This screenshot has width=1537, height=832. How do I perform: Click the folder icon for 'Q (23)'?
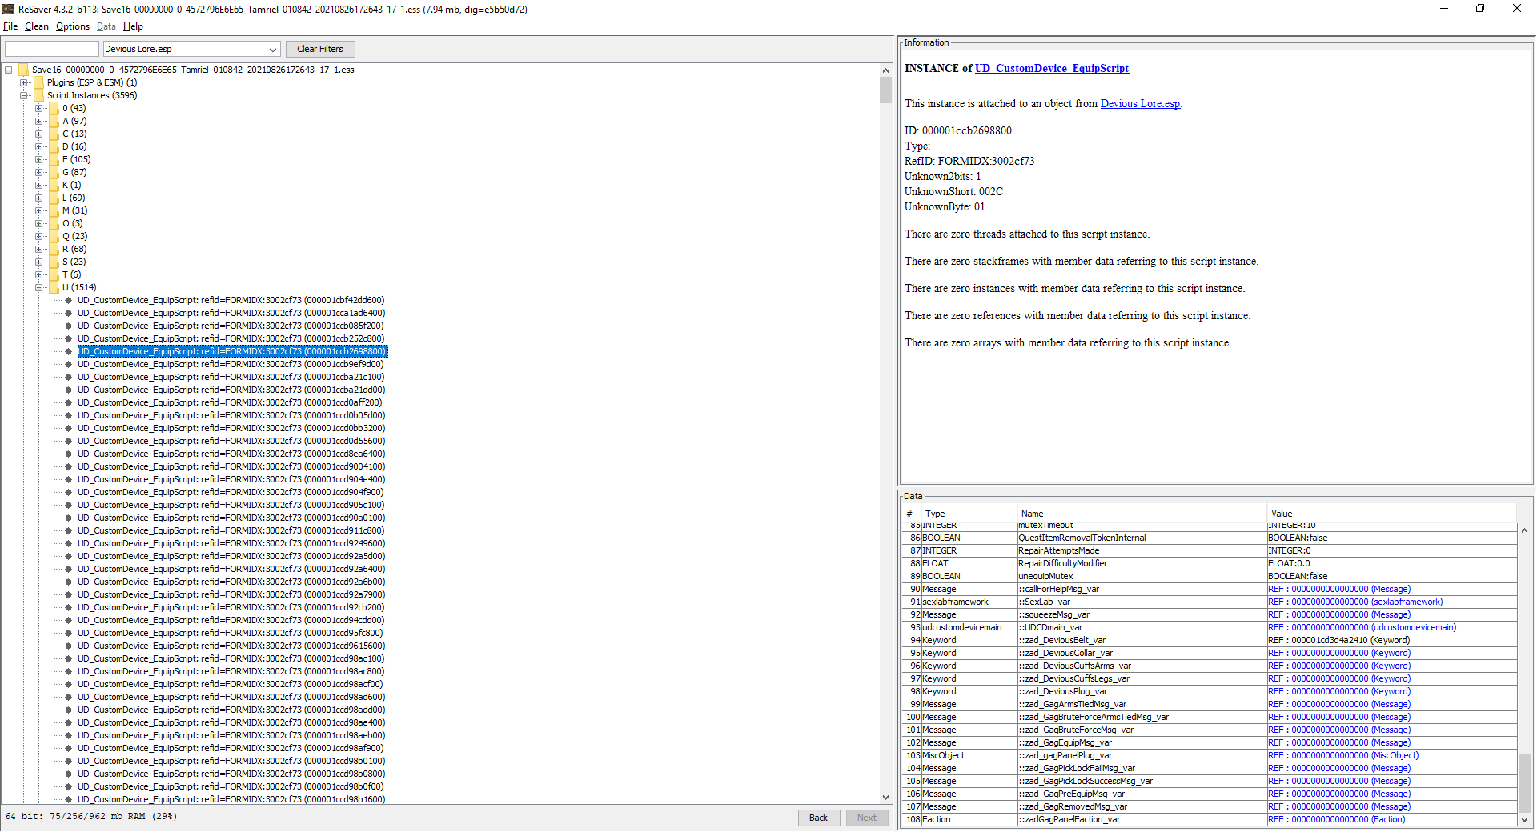coord(54,236)
